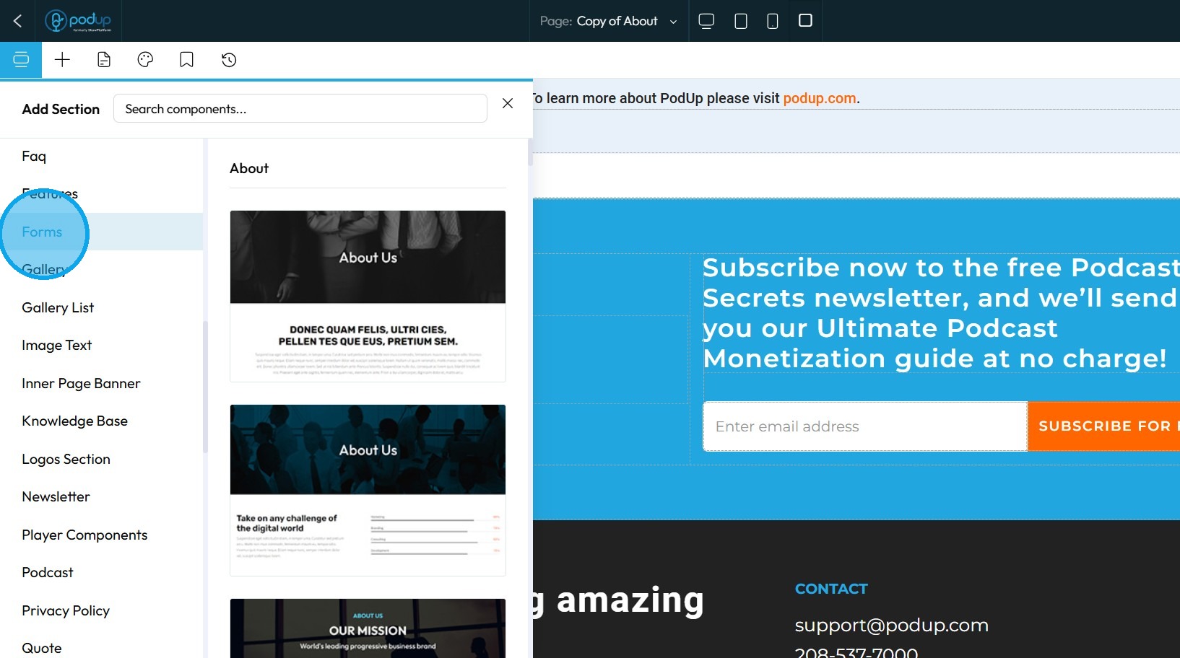Open the pages document icon
This screenshot has width=1180, height=658.
click(104, 60)
